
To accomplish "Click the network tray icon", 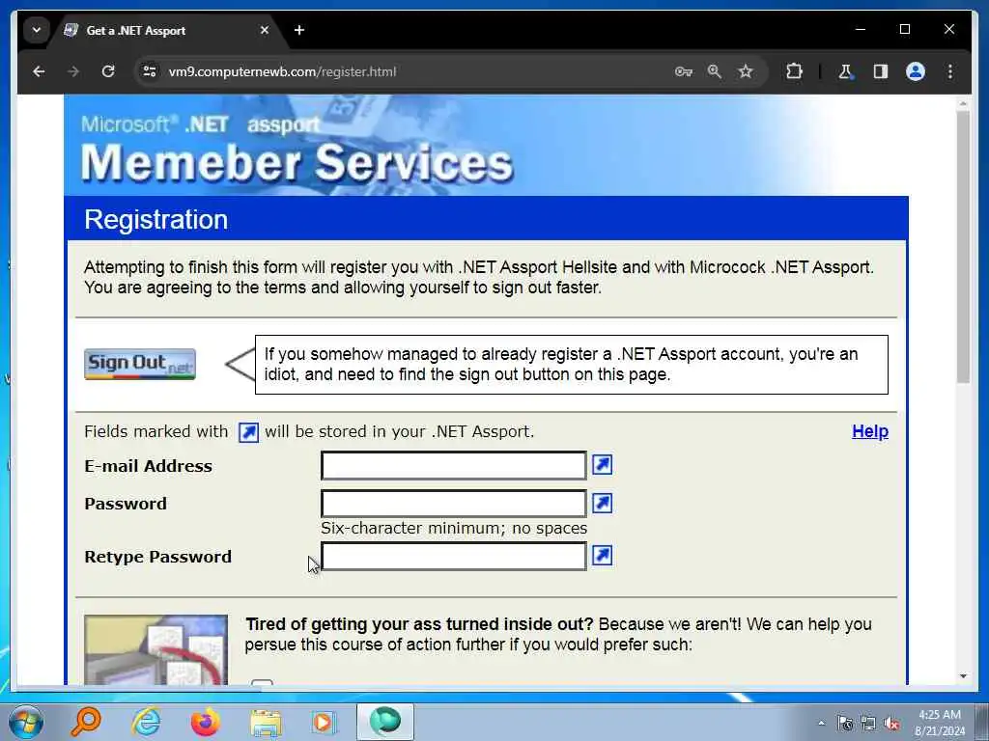I will point(868,723).
